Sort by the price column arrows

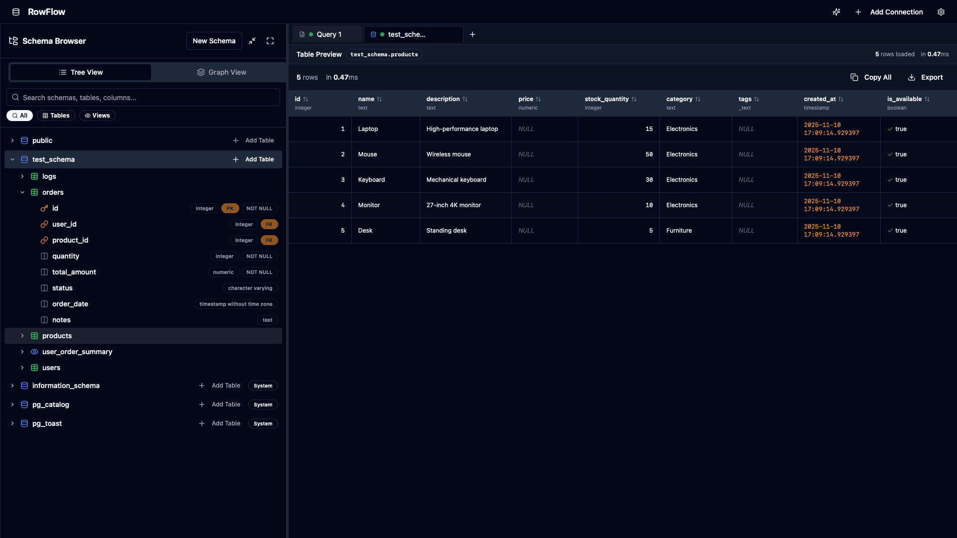pyautogui.click(x=538, y=99)
